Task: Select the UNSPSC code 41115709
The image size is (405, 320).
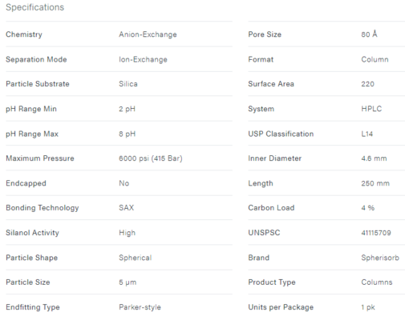Action: coord(376,233)
